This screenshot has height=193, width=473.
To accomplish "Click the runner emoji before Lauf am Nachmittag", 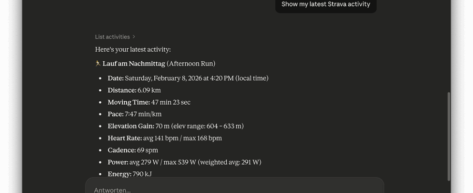I will point(98,64).
